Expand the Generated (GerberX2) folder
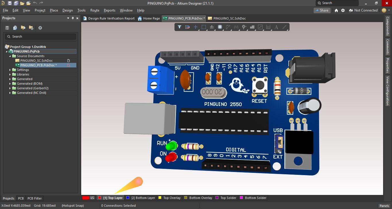 [x=10, y=88]
